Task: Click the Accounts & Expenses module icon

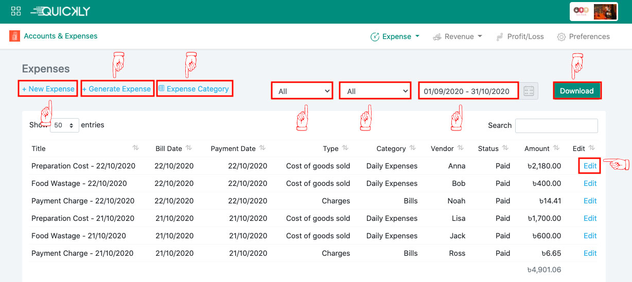Action: 14,36
